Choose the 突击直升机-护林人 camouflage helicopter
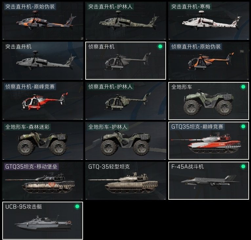Image resolution: width=251 pixels, height=240 pixels. [126, 21]
